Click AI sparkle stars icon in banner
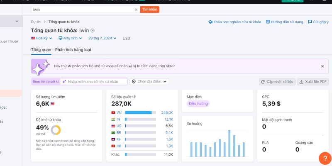 point(41,67)
